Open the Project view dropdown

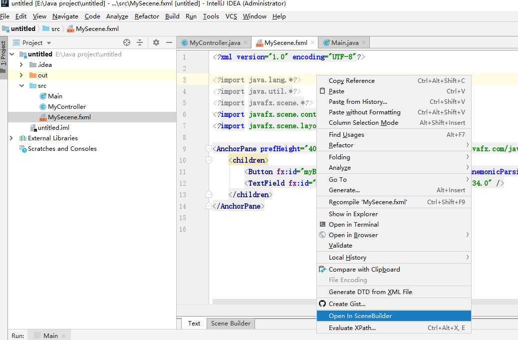(x=49, y=43)
